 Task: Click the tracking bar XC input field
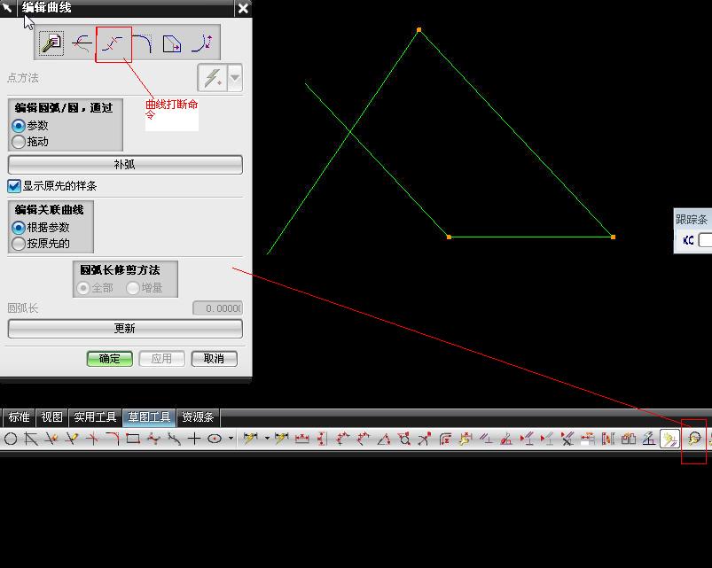(x=705, y=240)
